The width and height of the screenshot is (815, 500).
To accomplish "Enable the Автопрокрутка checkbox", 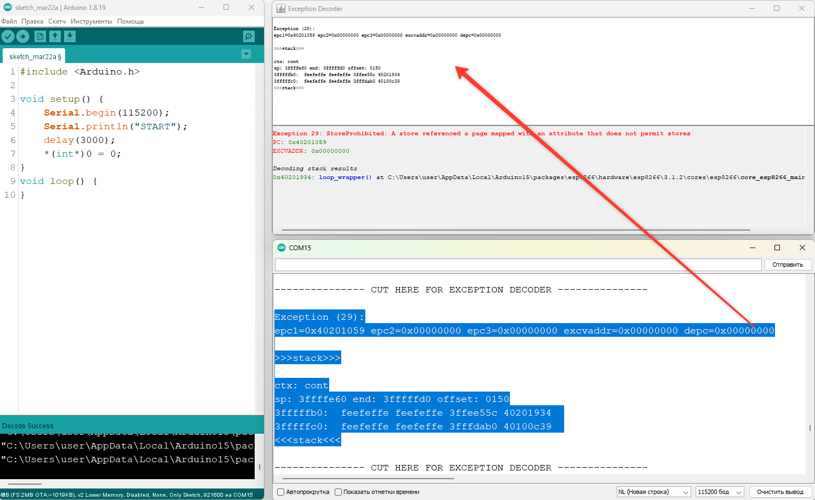I will point(281,492).
